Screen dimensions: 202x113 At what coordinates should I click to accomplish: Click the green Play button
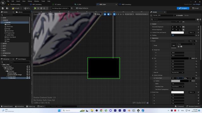(x=35, y=8)
